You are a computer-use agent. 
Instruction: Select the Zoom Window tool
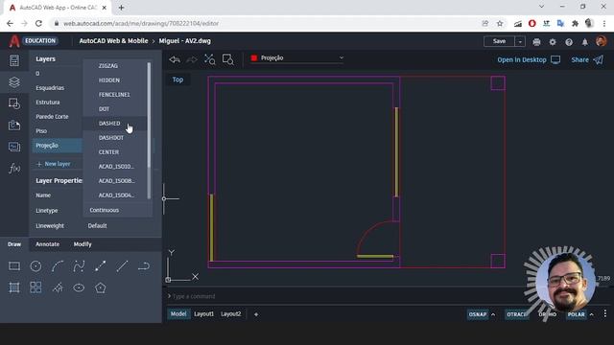[x=228, y=59]
